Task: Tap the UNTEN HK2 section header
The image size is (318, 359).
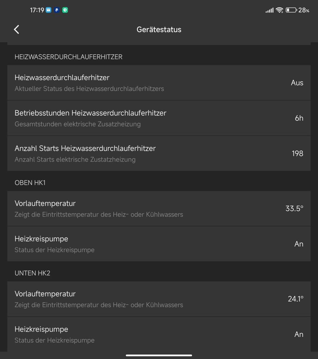Action: [32, 273]
